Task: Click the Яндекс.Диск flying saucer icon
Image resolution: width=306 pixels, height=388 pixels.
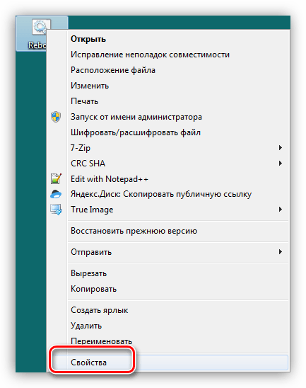Action: [56, 194]
